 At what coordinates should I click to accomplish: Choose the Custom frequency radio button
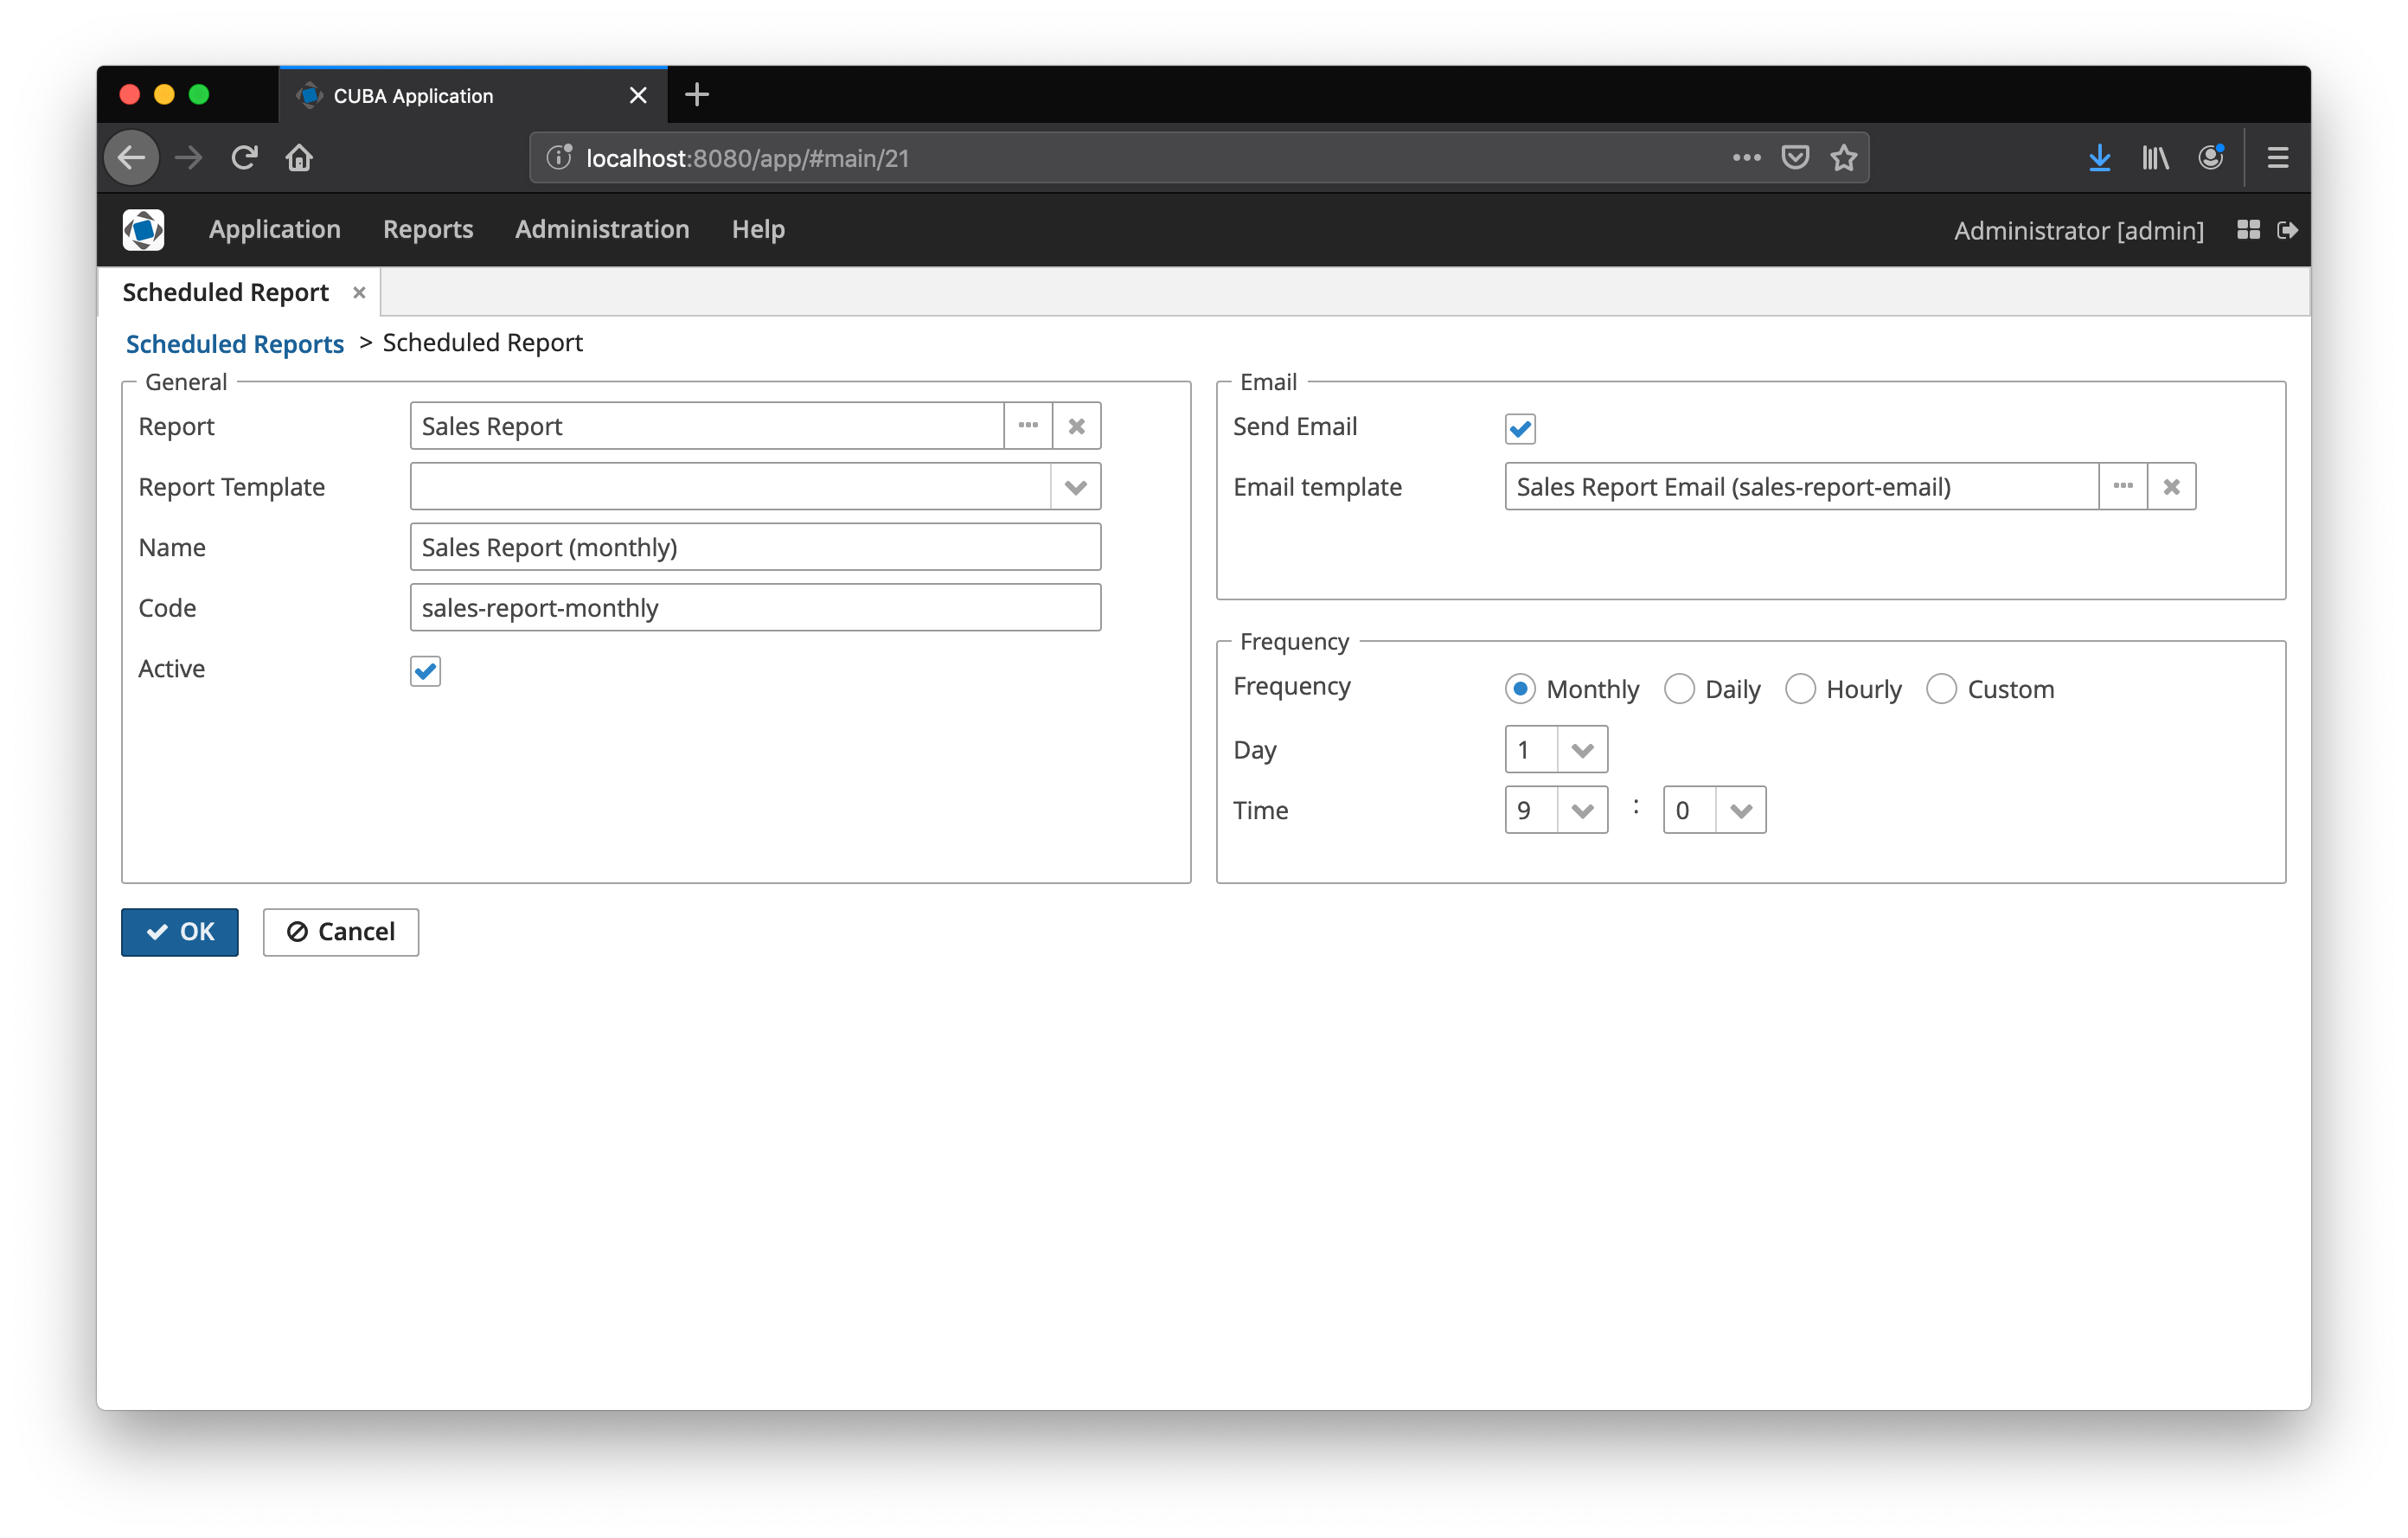pos(1941,689)
